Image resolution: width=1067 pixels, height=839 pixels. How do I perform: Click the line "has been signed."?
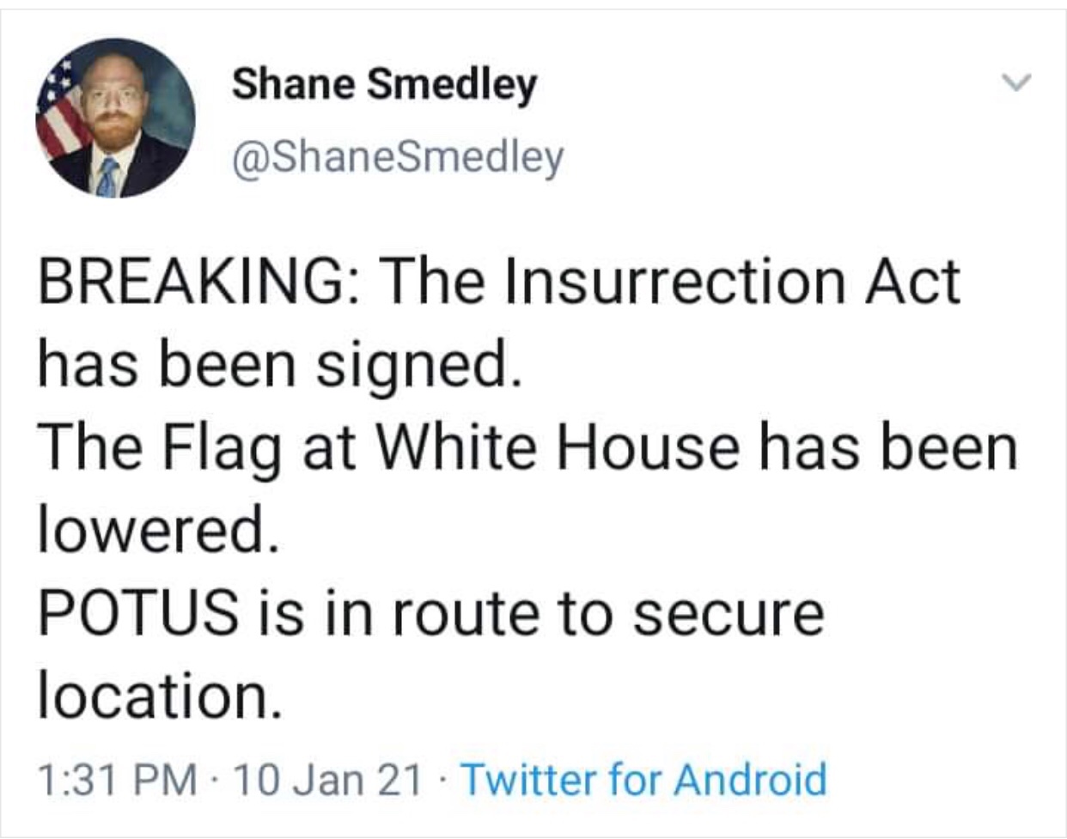279,365
